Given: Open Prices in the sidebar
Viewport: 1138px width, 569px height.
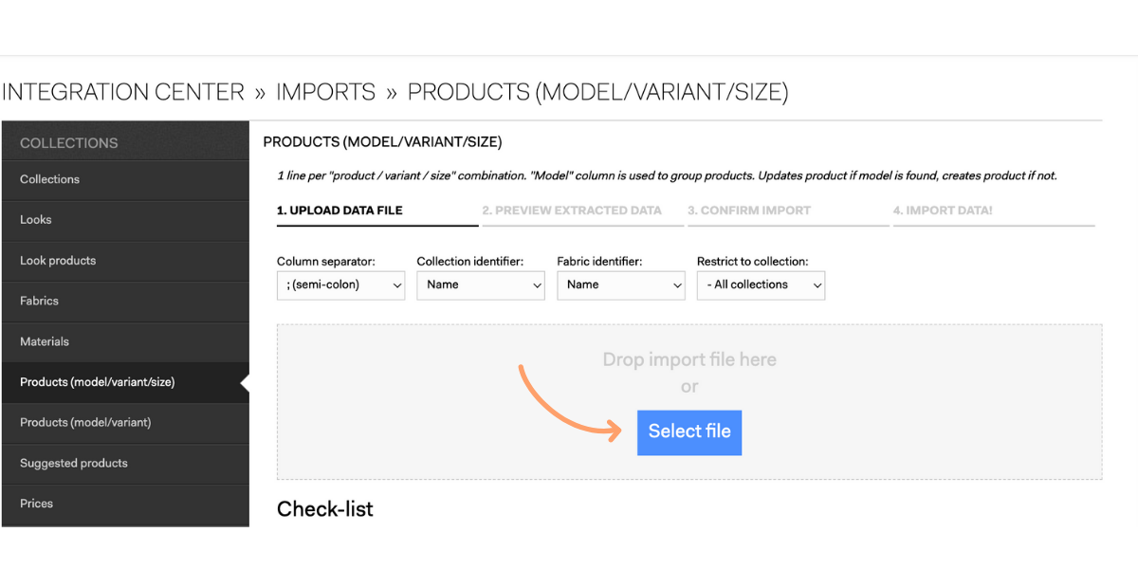Looking at the screenshot, I should point(125,505).
